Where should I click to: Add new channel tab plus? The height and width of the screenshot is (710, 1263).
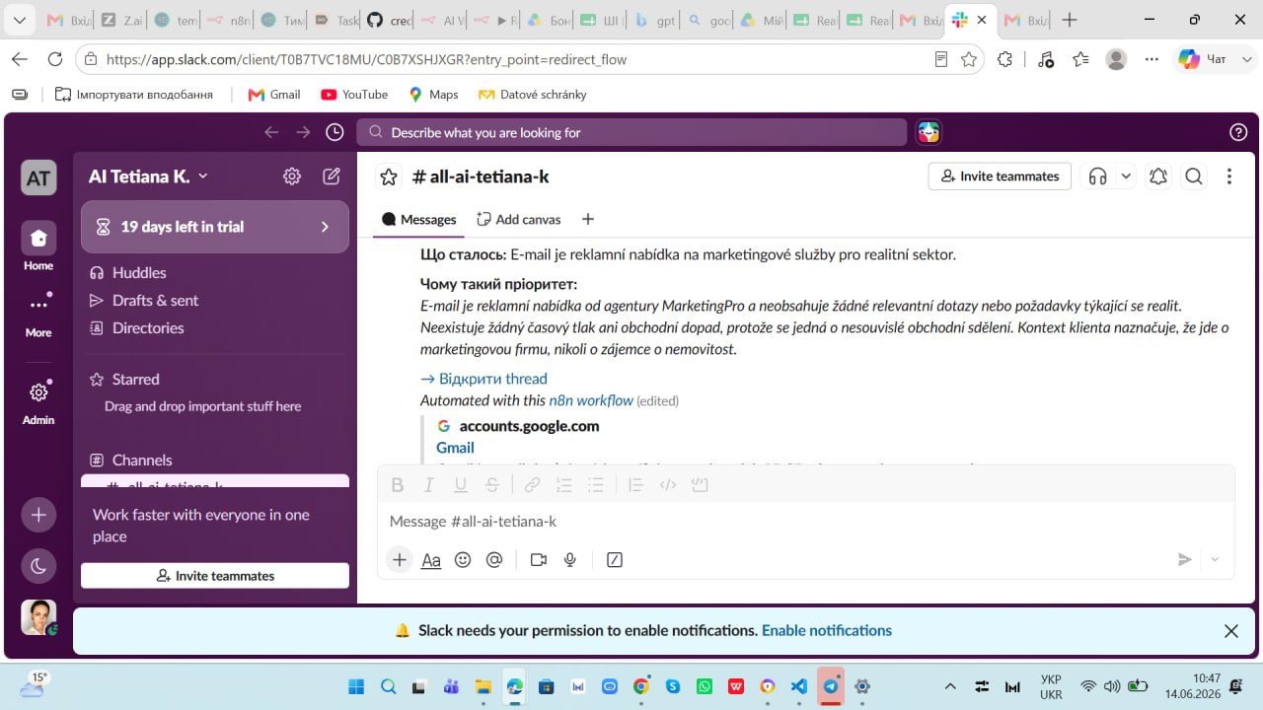(588, 219)
